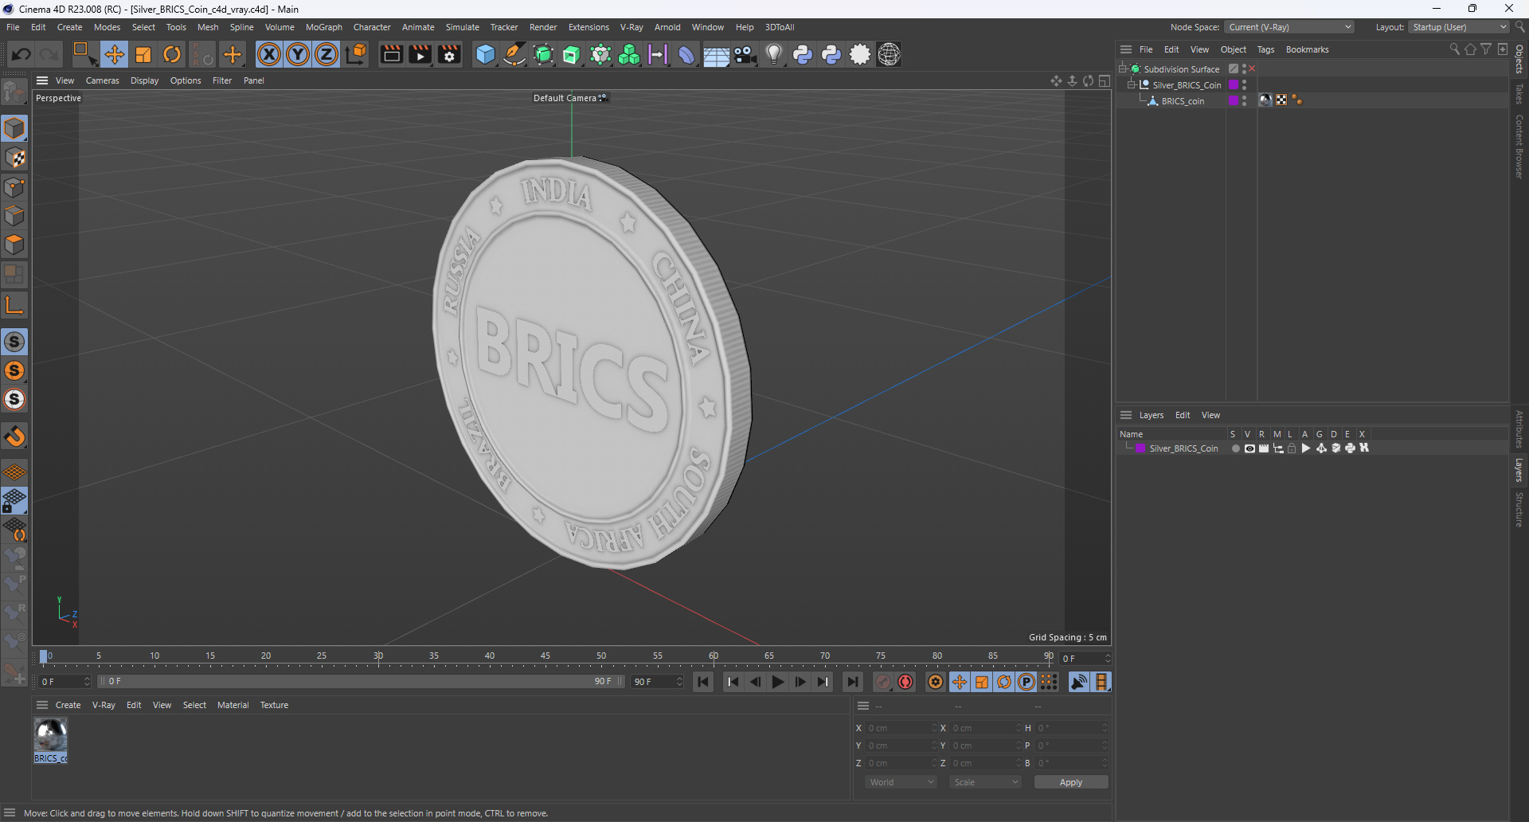The height and width of the screenshot is (822, 1529).
Task: Add a Cube primitive object
Action: (x=485, y=54)
